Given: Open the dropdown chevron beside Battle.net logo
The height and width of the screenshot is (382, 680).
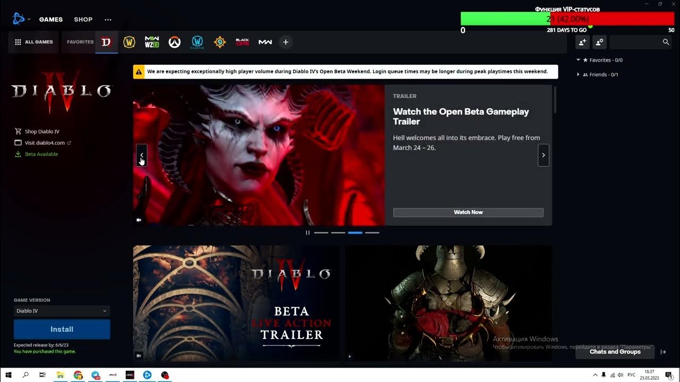Looking at the screenshot, I should (x=29, y=20).
